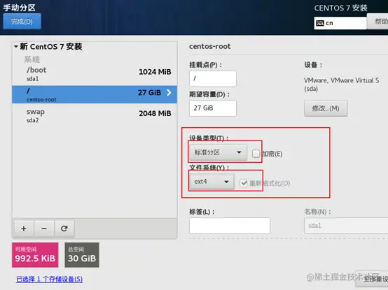This screenshot has width=388, height=290.
Task: Open the 标准分区 device type dropdown
Action: tap(218, 152)
